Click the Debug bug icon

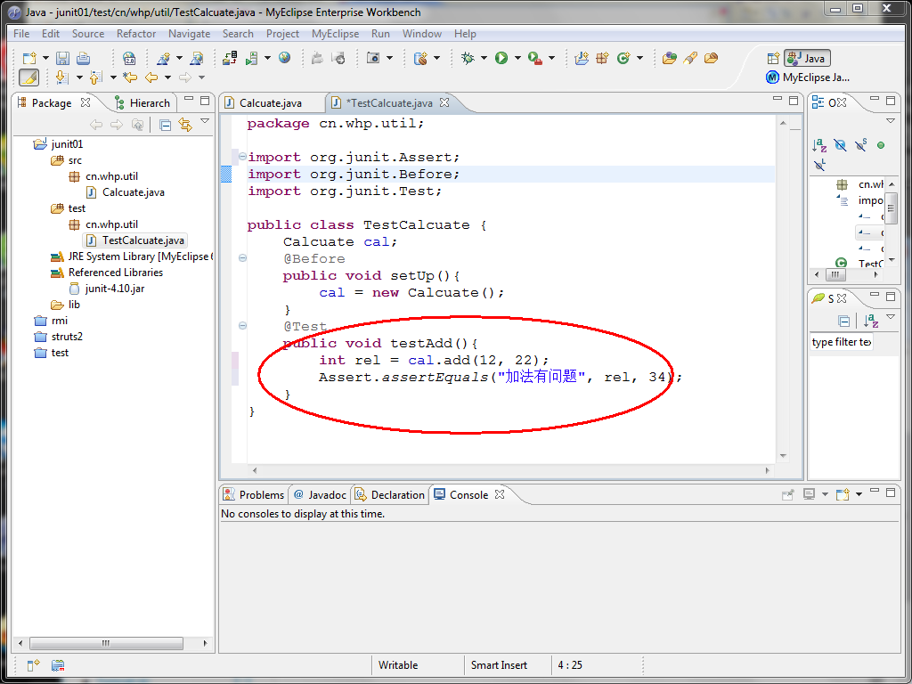coord(467,58)
